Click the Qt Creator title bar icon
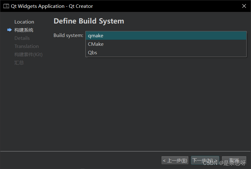Image resolution: width=251 pixels, height=169 pixels. [x=6, y=6]
